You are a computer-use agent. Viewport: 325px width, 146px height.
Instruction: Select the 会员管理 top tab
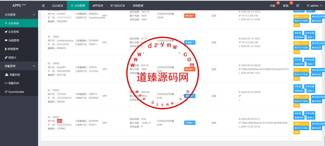(78, 6)
